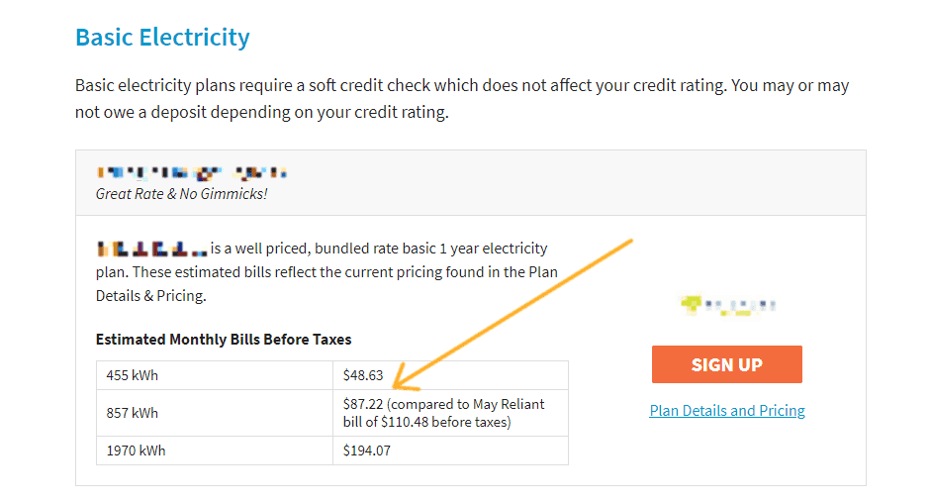Click the 1970 kWh table cell
The width and height of the screenshot is (932, 501).
click(136, 451)
